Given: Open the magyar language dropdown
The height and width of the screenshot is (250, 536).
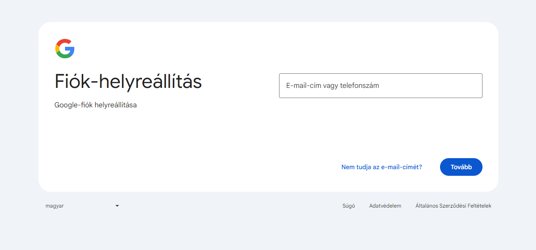Looking at the screenshot, I should click(x=82, y=206).
